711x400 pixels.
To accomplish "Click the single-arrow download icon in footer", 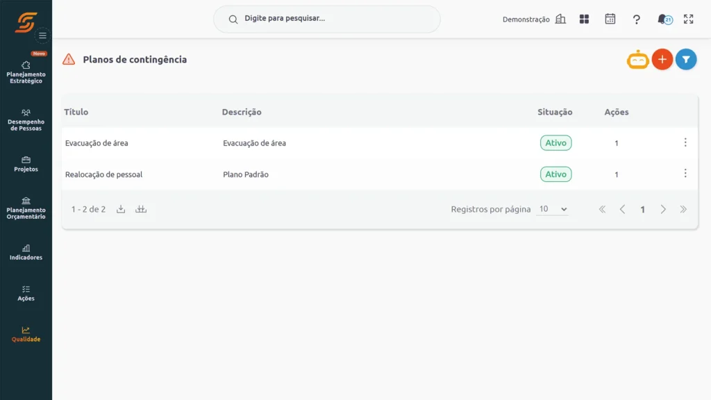I will click(121, 209).
